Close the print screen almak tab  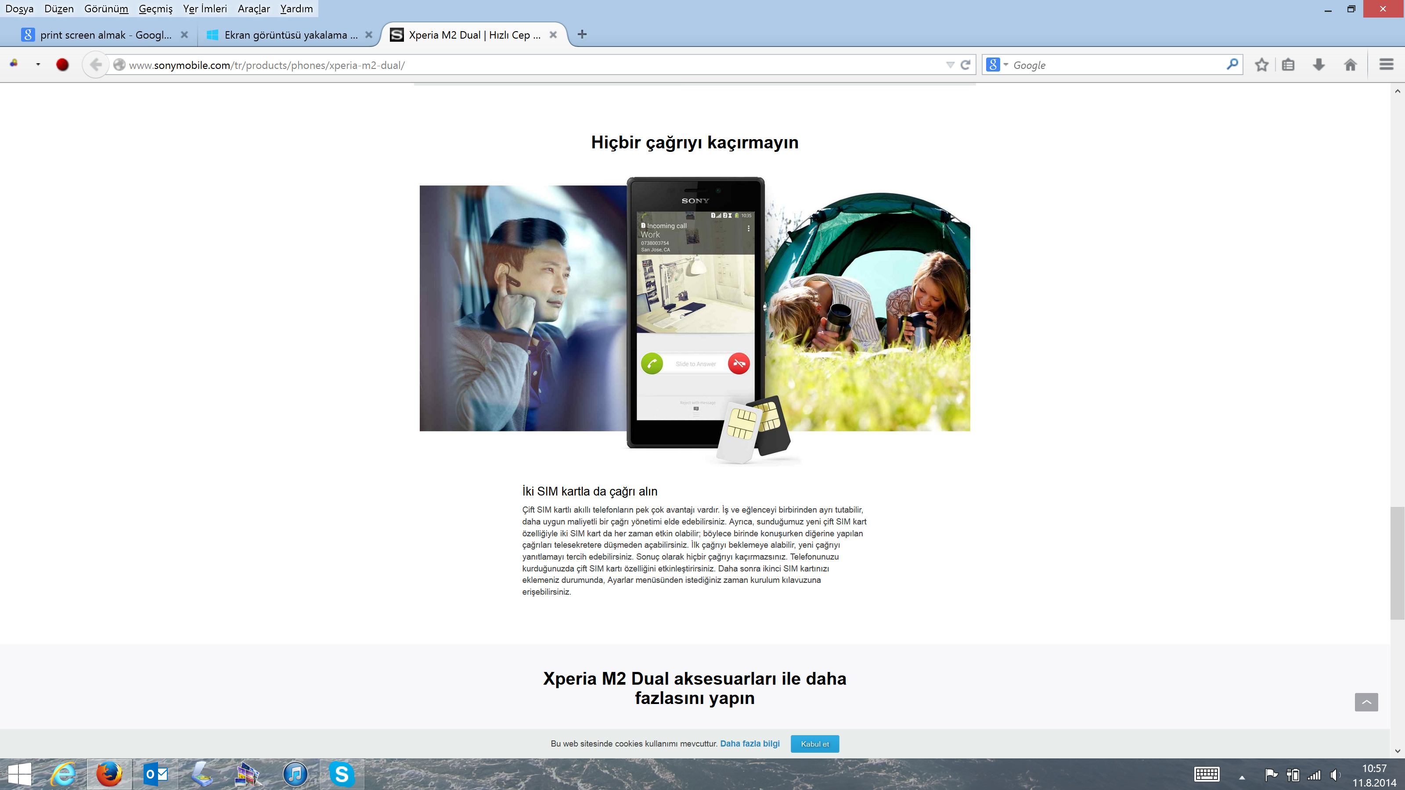pyautogui.click(x=184, y=35)
